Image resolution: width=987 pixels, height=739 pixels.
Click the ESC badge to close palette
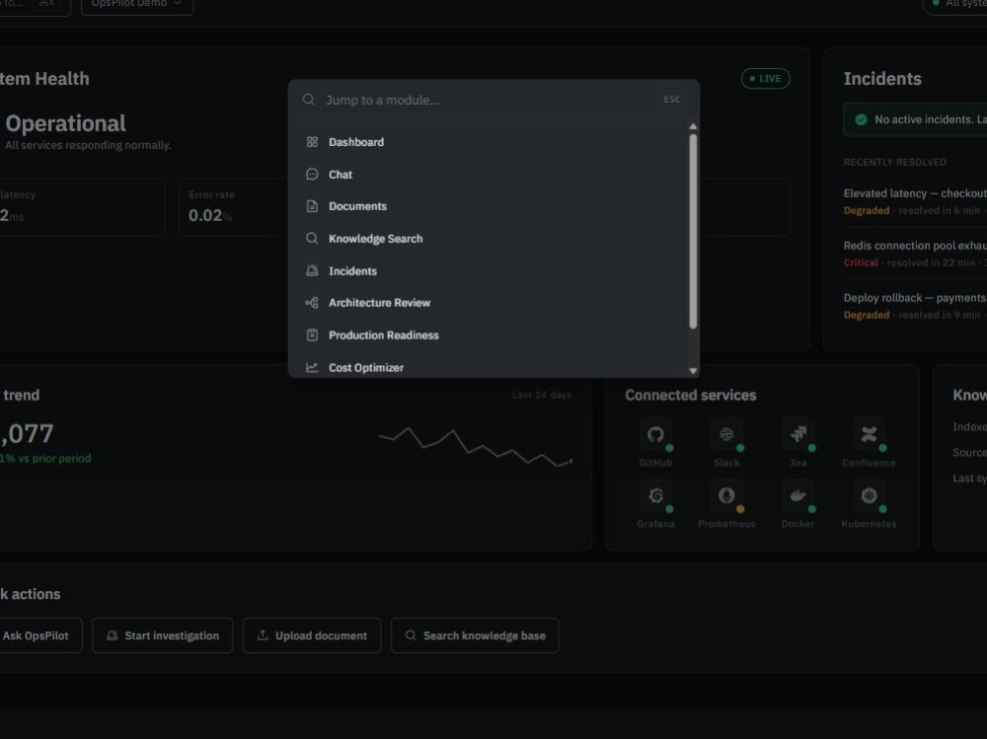(671, 100)
